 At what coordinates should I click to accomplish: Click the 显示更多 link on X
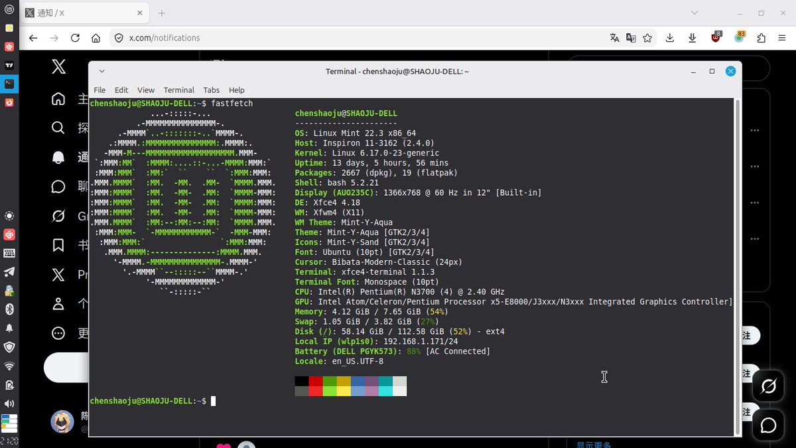click(594, 445)
